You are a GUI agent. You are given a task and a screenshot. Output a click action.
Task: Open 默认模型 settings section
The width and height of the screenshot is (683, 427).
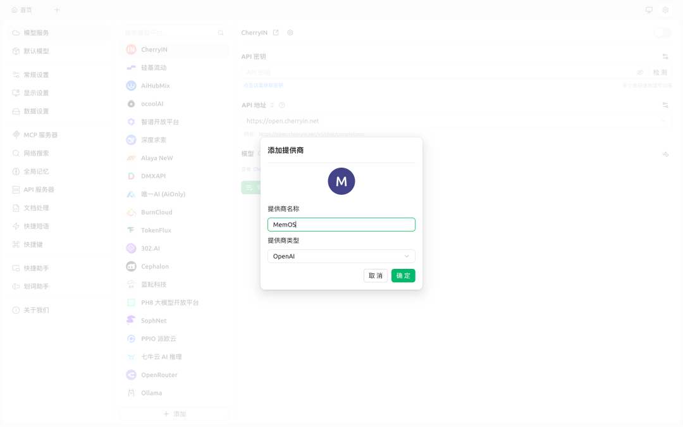(x=59, y=51)
